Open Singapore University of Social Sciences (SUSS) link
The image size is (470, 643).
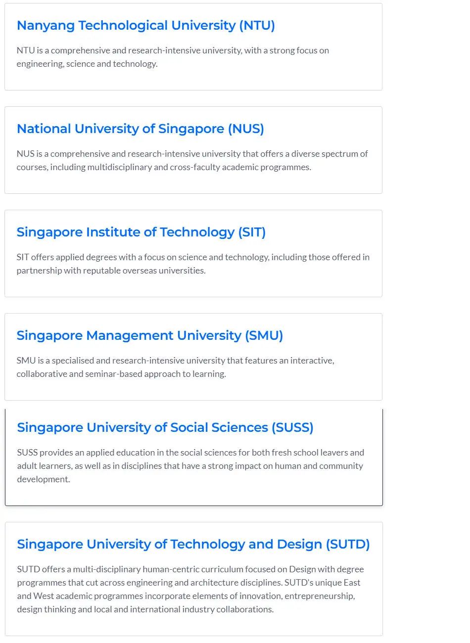coord(165,428)
